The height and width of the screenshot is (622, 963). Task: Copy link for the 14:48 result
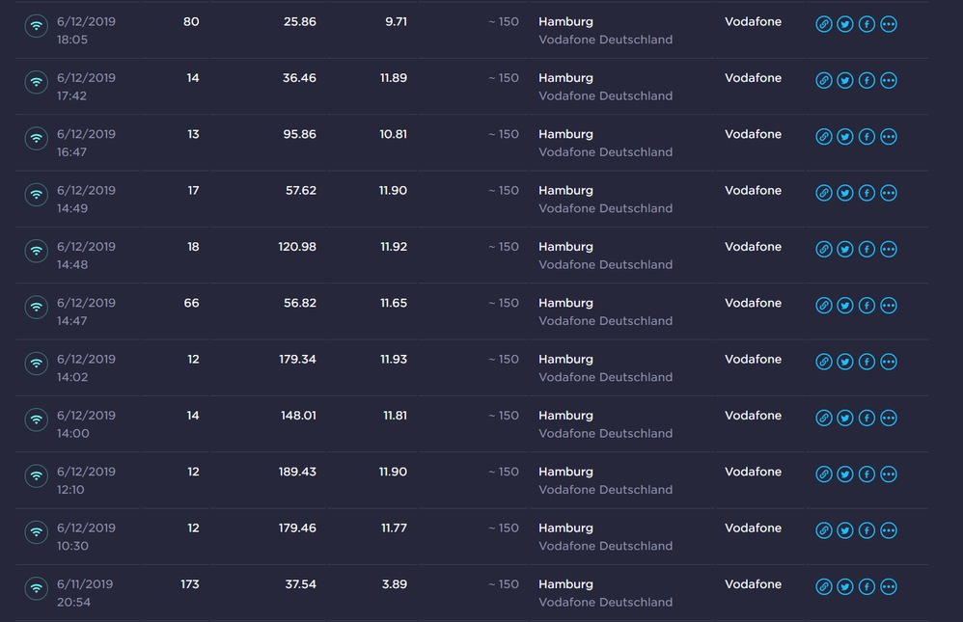pos(823,250)
